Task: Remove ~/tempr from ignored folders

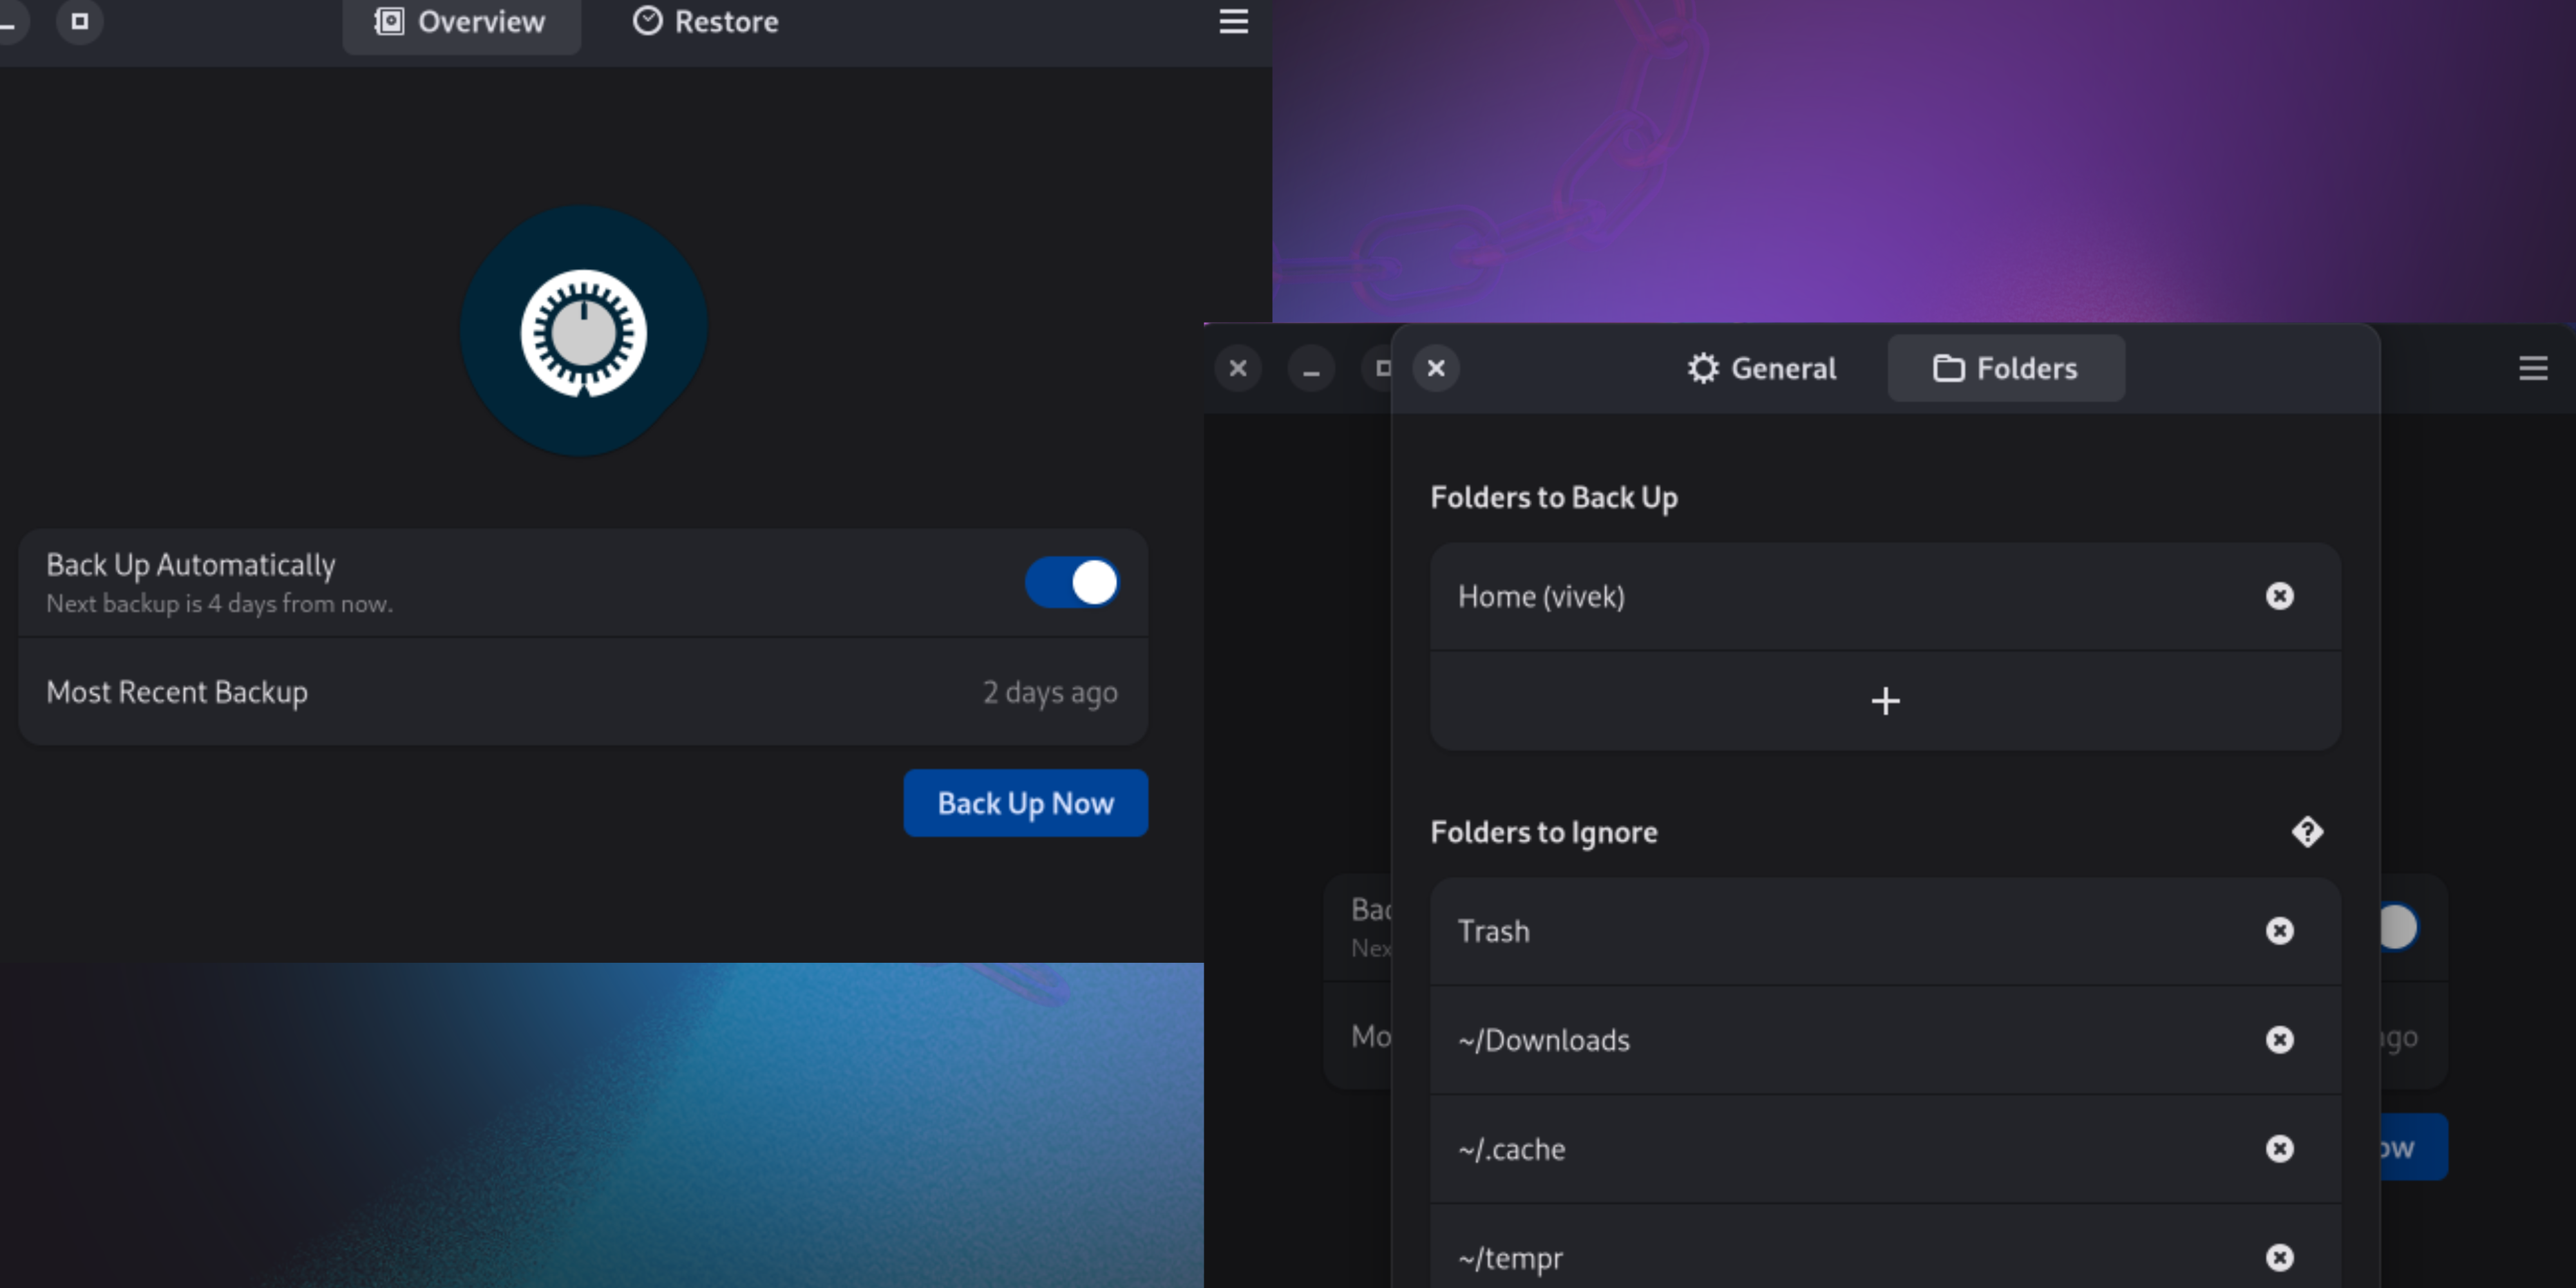Action: 2279,1257
